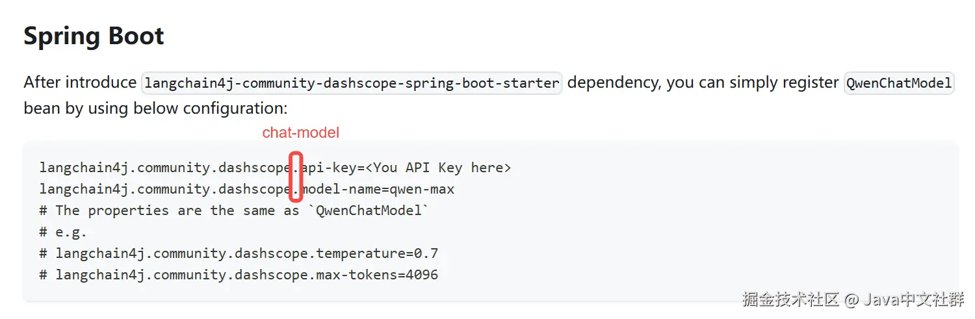Screen dimensions: 975x319
Task: Click the Spring Boot heading
Action: (94, 36)
